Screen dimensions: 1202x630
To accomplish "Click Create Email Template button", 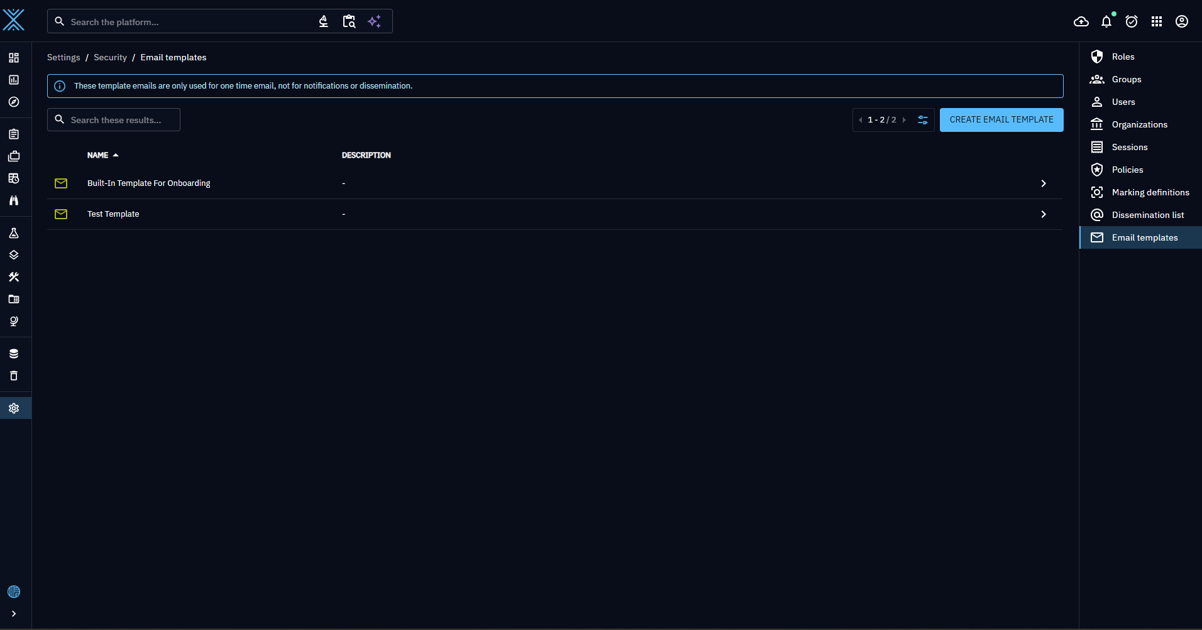I will click(x=1001, y=120).
